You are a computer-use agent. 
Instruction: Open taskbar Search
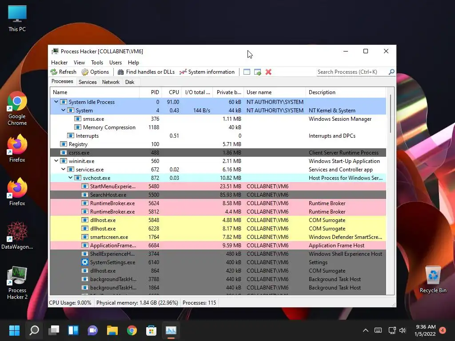[34, 330]
